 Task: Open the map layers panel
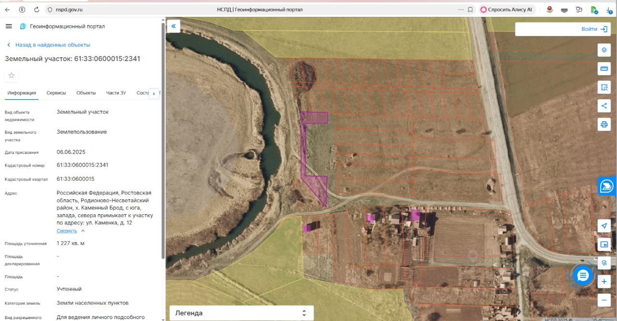pyautogui.click(x=604, y=50)
